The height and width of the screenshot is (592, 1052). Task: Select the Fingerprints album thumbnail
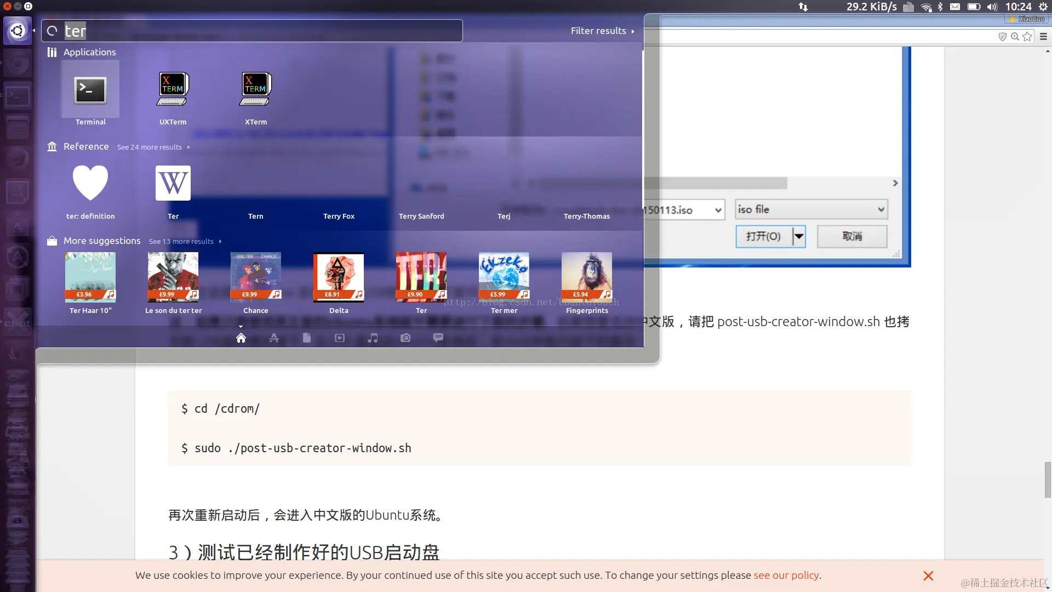click(587, 277)
